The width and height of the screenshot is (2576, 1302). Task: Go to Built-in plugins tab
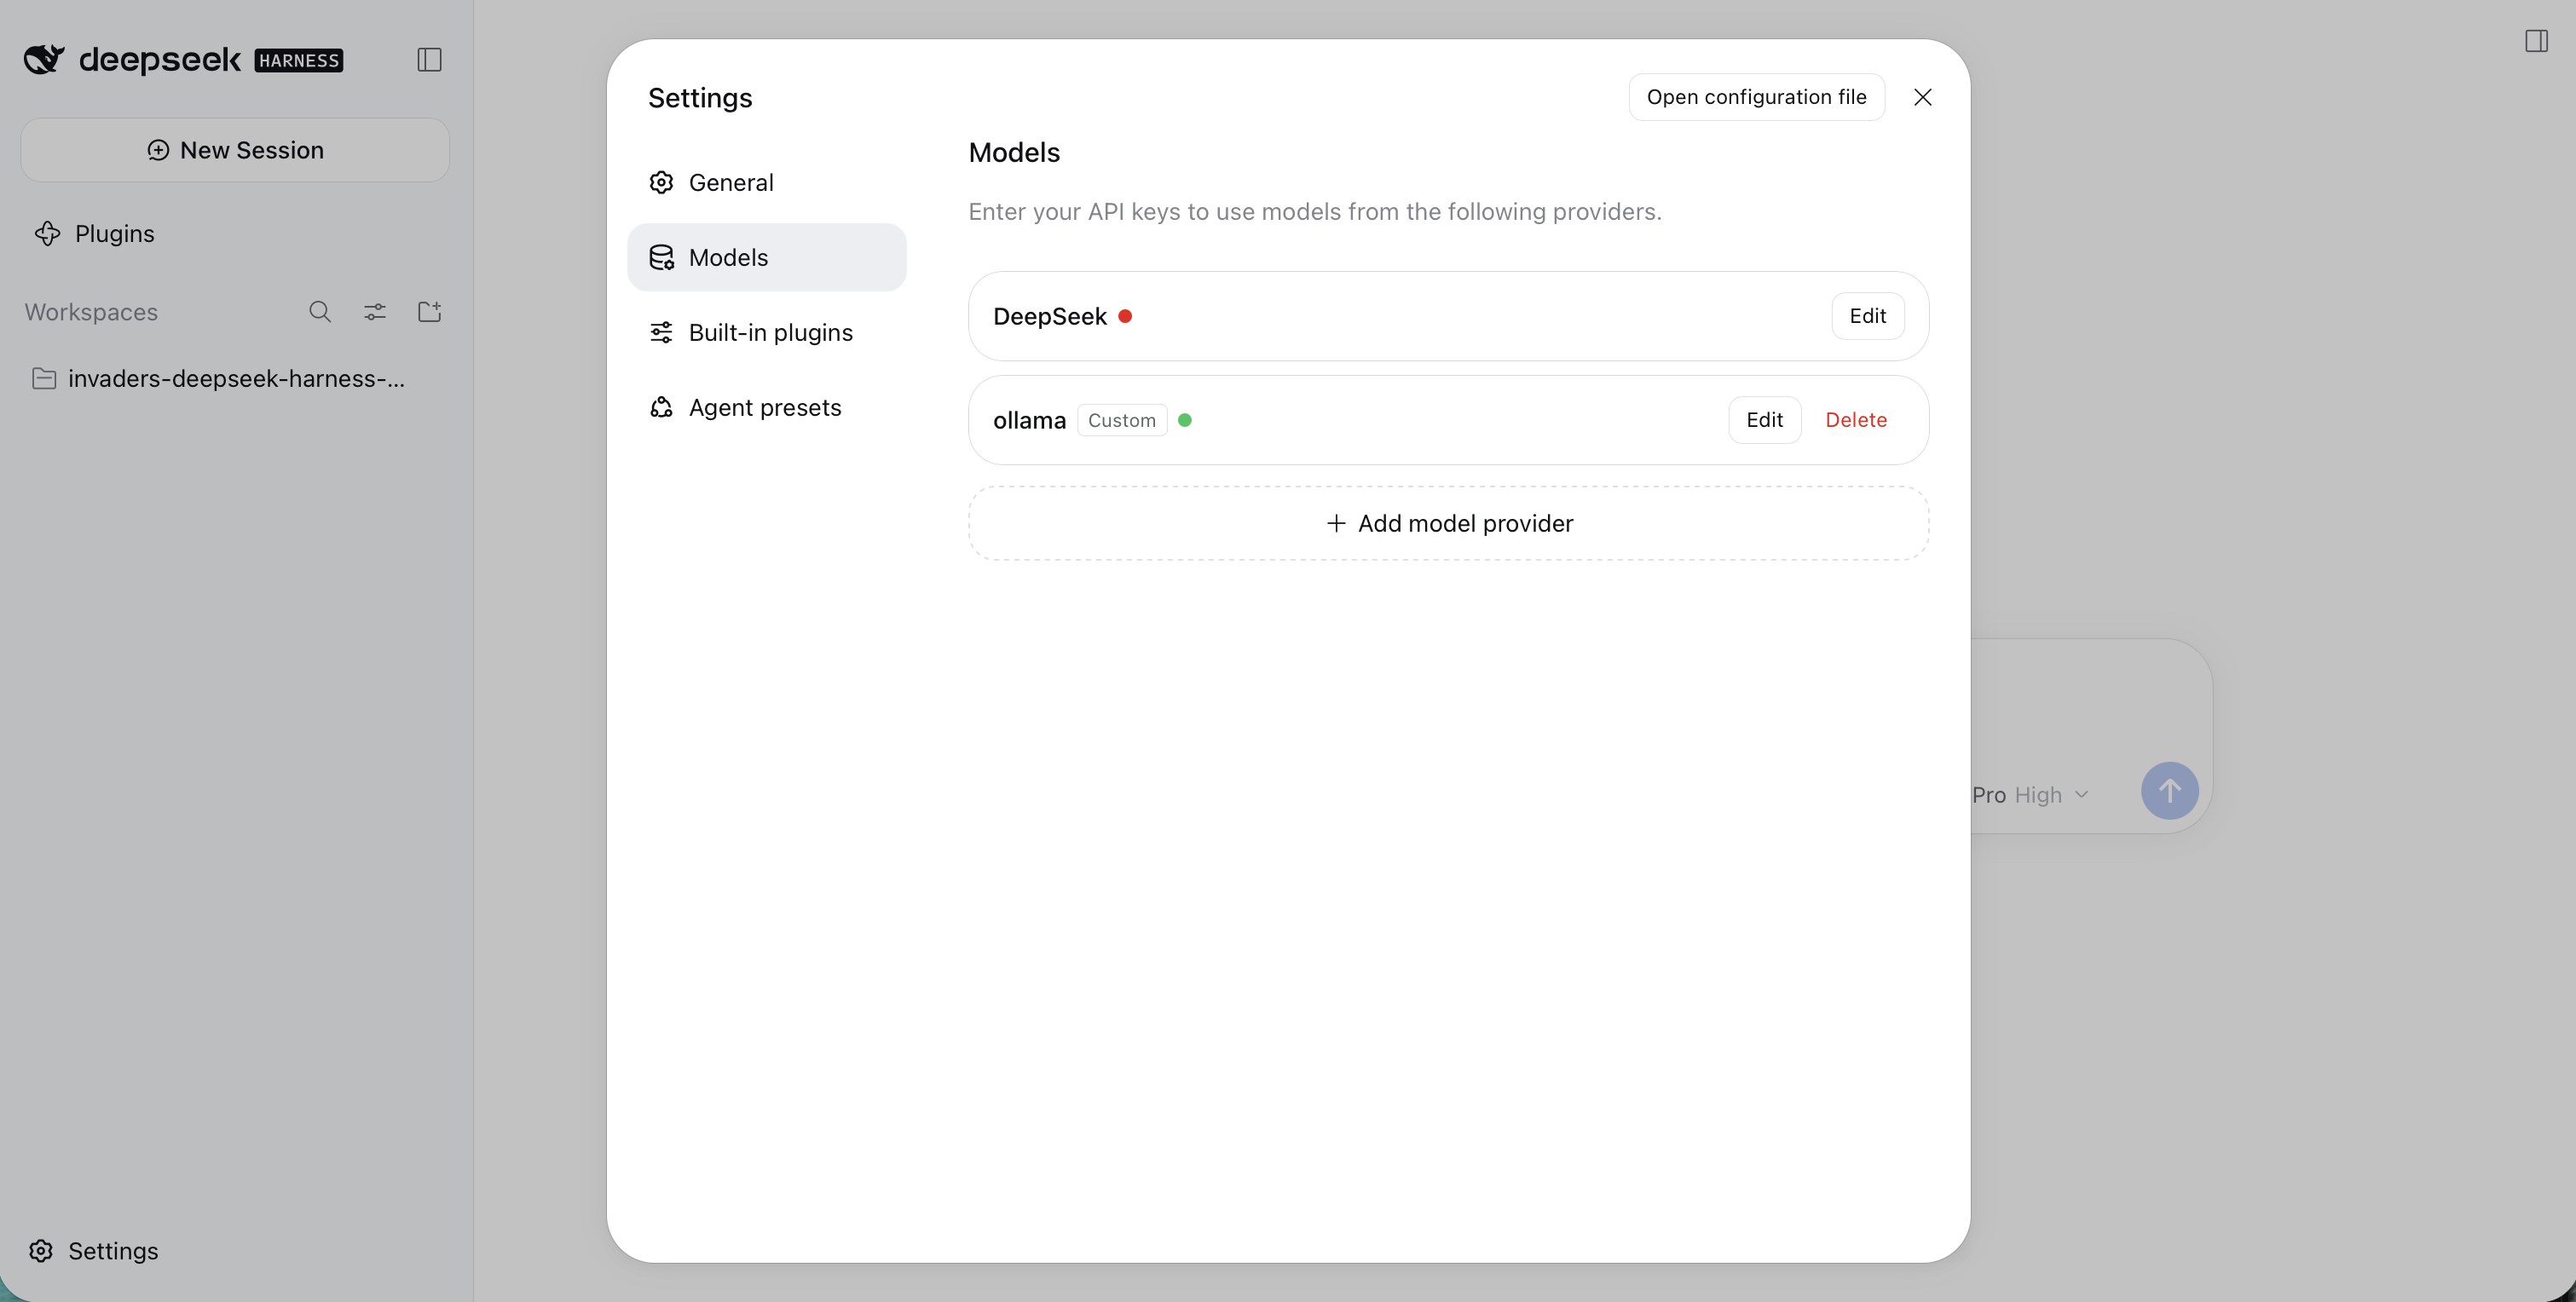tap(767, 332)
